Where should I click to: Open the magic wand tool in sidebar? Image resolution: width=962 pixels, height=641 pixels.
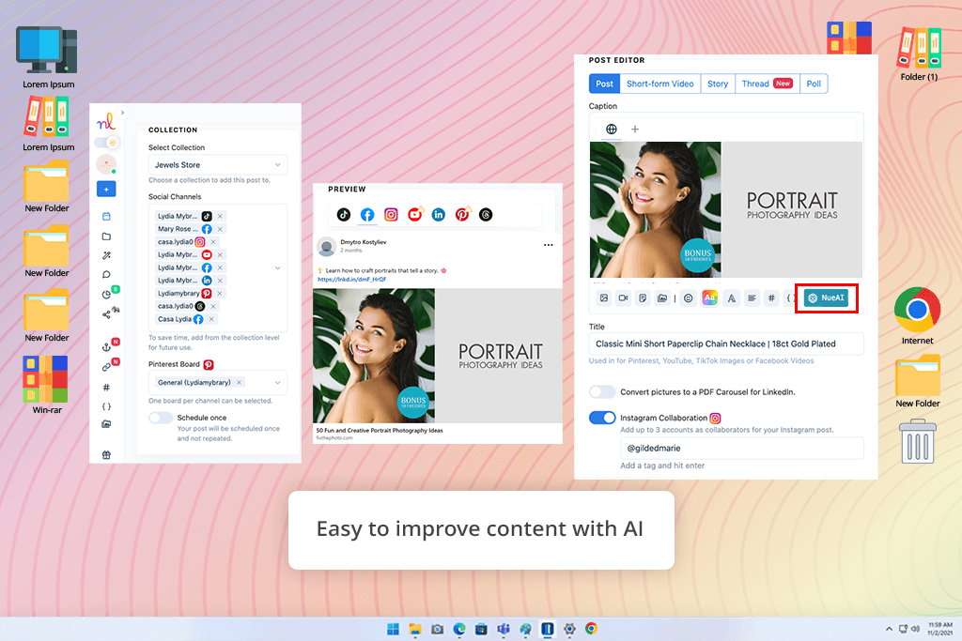click(x=106, y=255)
